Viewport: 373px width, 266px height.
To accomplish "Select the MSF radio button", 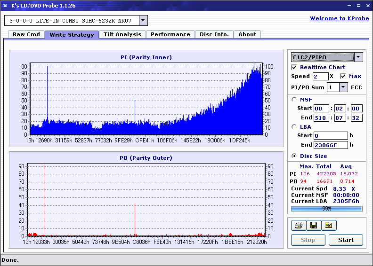I will click(294, 100).
